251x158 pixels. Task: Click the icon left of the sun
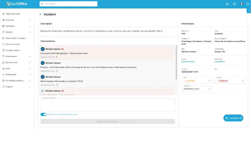(x=227, y=4)
